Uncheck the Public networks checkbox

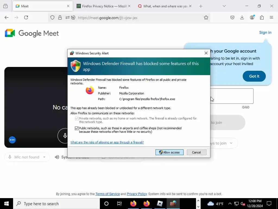coord(77,128)
